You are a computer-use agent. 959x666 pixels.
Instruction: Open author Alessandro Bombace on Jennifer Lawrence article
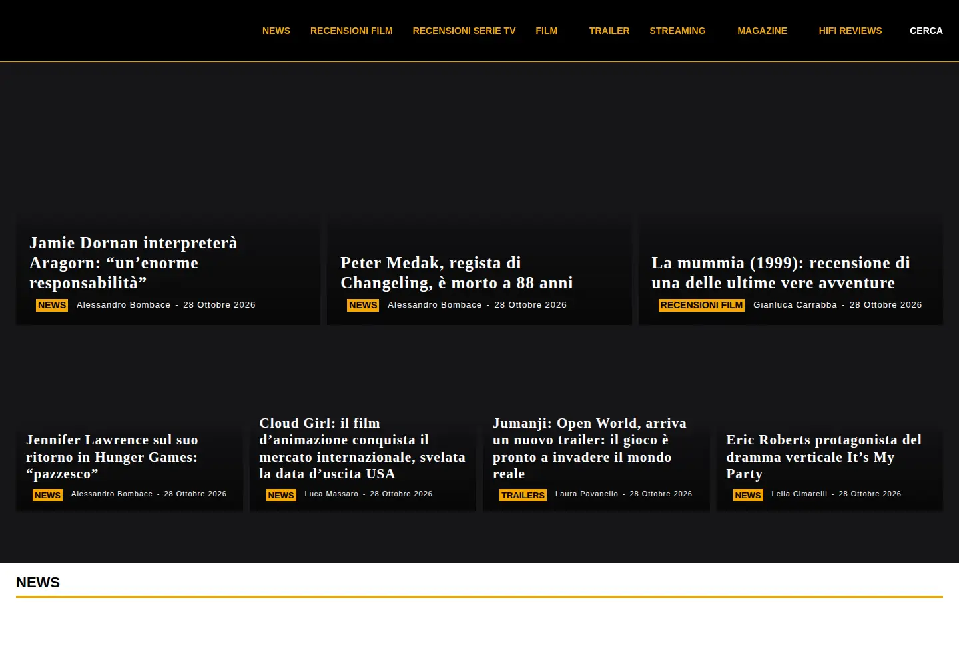[x=112, y=494]
